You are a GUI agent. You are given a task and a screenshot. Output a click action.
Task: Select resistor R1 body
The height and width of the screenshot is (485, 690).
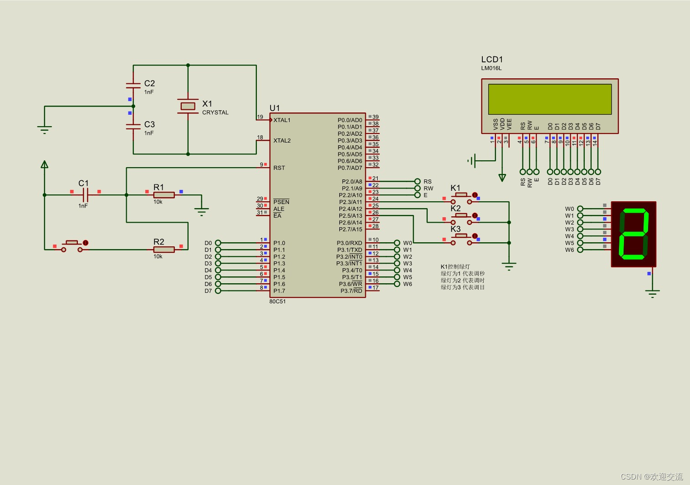click(164, 195)
